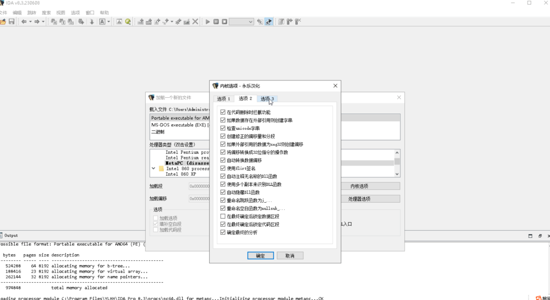Click 取消 button in kernel options dialog

(x=290, y=256)
